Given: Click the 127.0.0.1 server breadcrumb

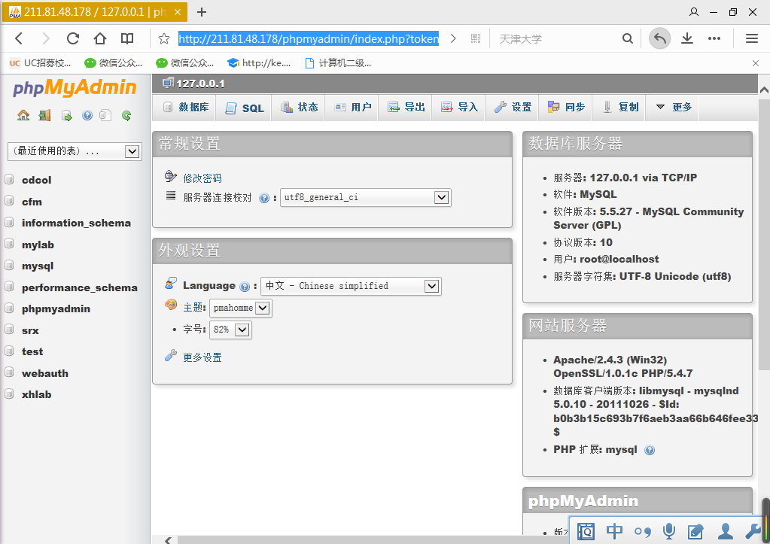Looking at the screenshot, I should click(x=200, y=84).
